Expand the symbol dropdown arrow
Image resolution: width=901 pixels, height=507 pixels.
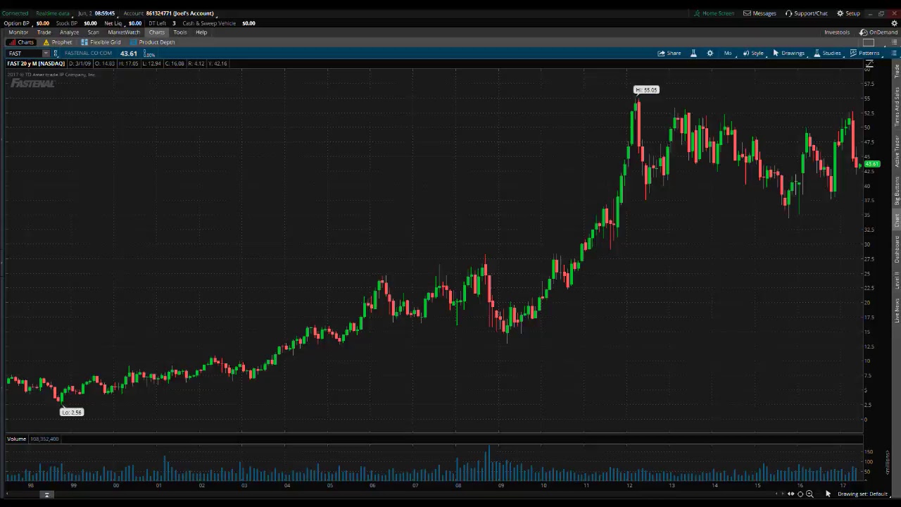pyautogui.click(x=46, y=54)
